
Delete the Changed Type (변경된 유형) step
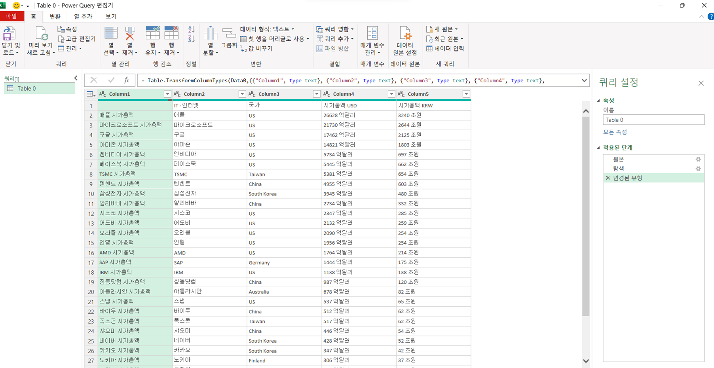[x=608, y=178]
